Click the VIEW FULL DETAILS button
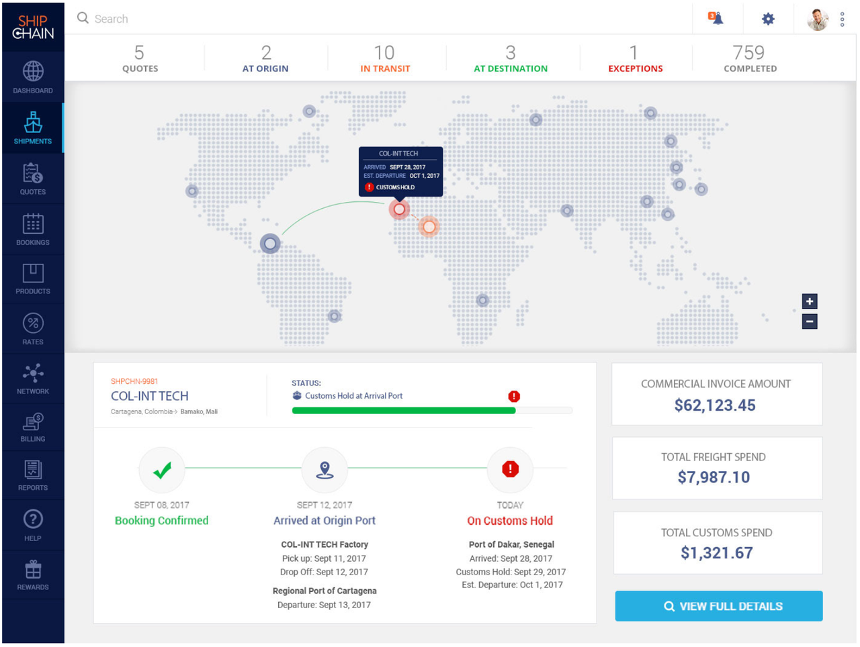 tap(718, 605)
